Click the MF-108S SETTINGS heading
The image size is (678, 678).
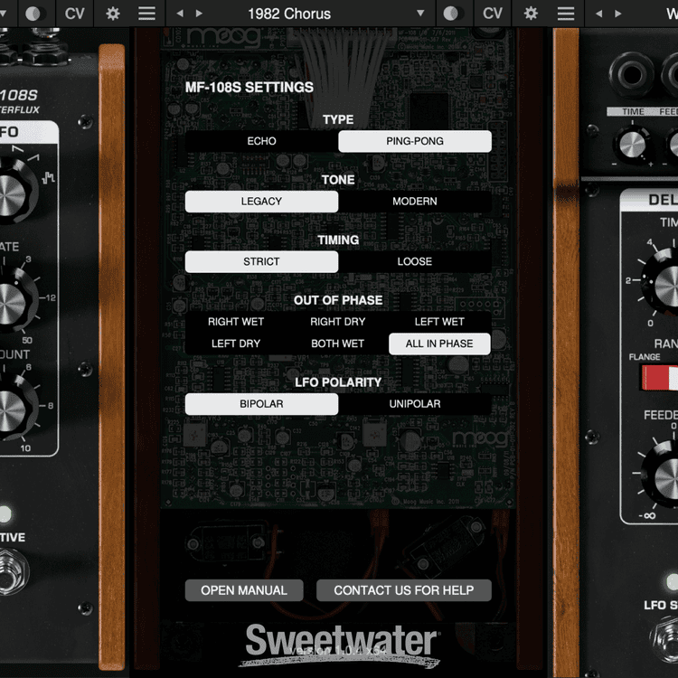250,88
